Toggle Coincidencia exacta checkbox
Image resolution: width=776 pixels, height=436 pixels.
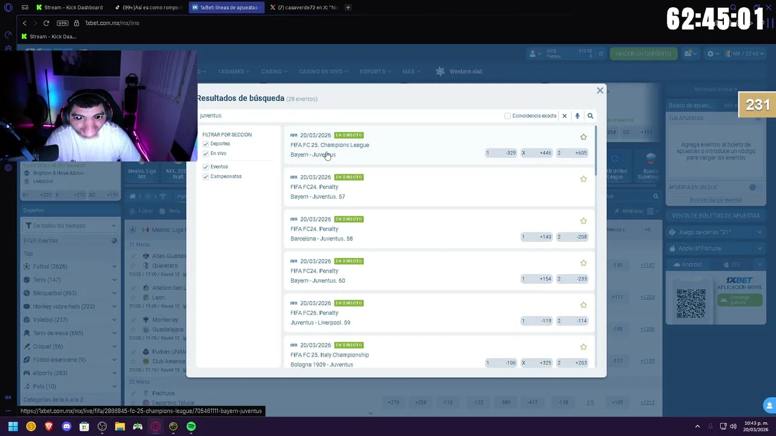click(x=507, y=116)
